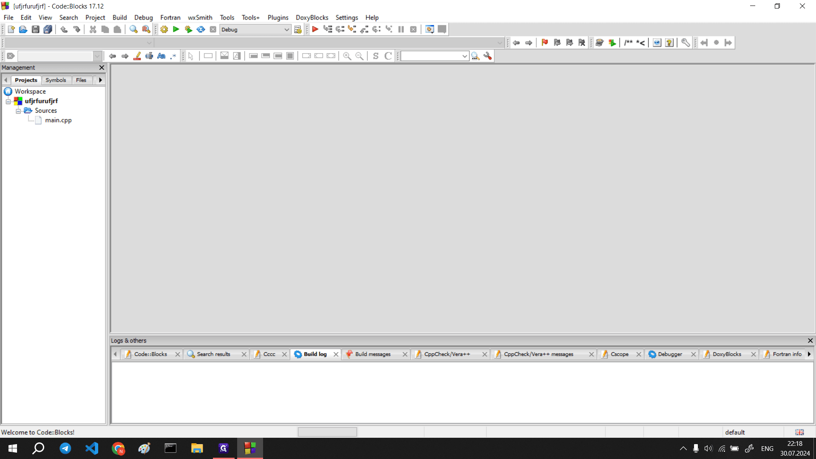Open Telegram from the taskbar
816x459 pixels.
tap(65, 448)
